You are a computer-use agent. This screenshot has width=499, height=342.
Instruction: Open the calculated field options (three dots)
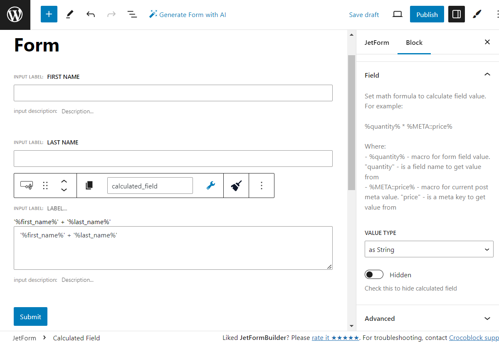[262, 186]
